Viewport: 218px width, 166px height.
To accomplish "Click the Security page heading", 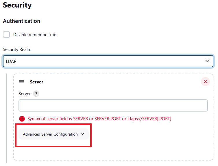I will (x=17, y=5).
